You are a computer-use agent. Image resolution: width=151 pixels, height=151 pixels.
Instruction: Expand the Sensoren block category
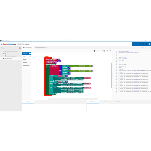pyautogui.click(x=27, y=63)
